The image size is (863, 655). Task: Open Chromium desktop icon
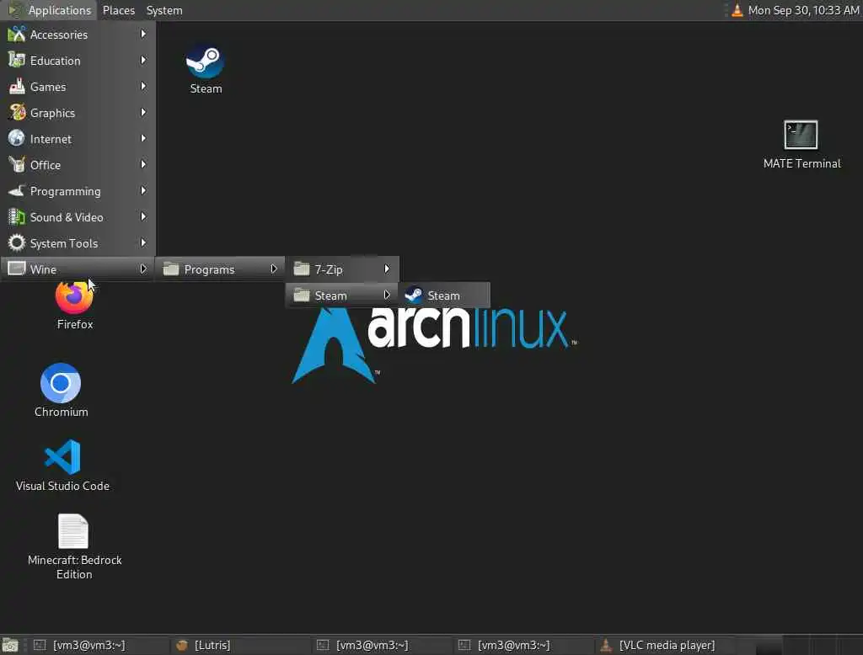[x=61, y=383]
